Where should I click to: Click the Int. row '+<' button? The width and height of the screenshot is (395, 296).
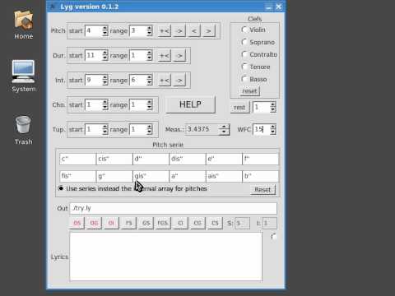coord(165,81)
